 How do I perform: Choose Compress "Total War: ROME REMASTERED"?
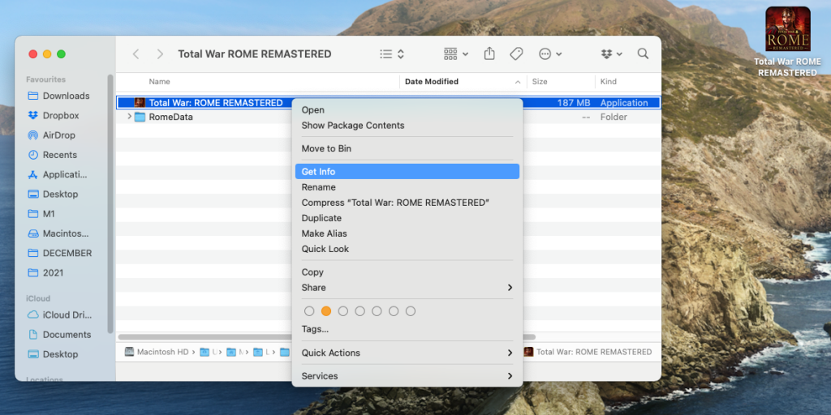point(407,203)
